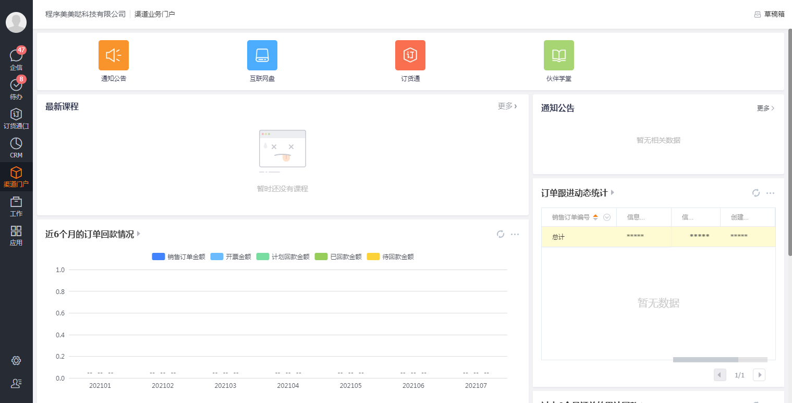The image size is (792, 403).
Task: Open 通知公告 orange megaphone shortcut
Action: click(x=114, y=55)
